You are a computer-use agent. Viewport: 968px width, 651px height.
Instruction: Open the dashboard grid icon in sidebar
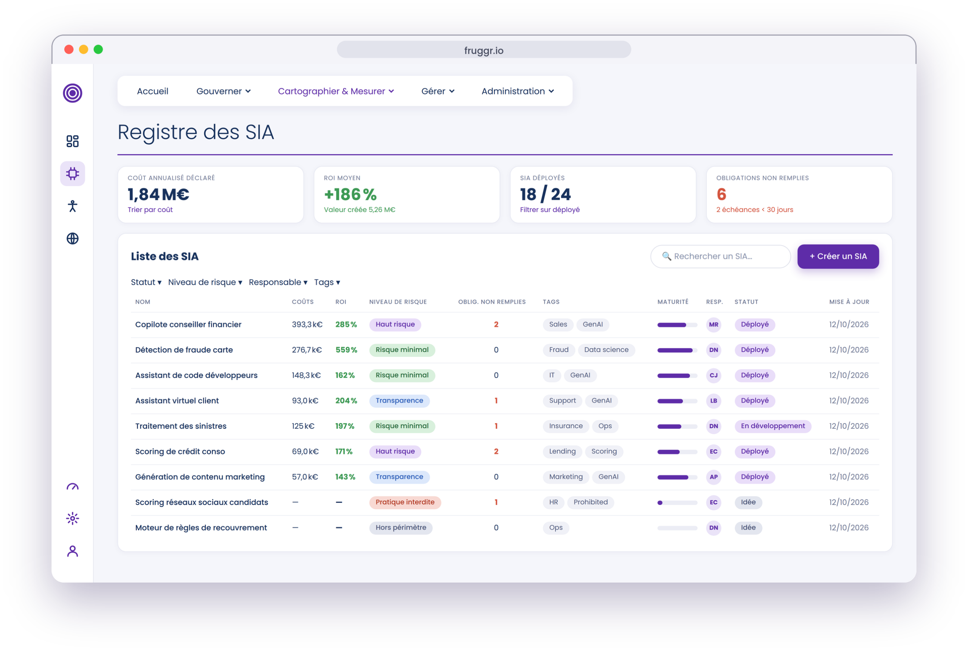pyautogui.click(x=73, y=141)
